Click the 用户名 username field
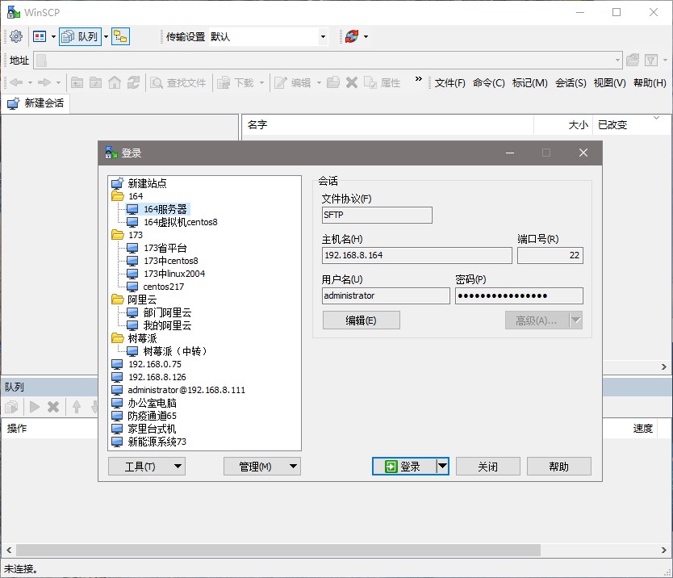 point(386,296)
